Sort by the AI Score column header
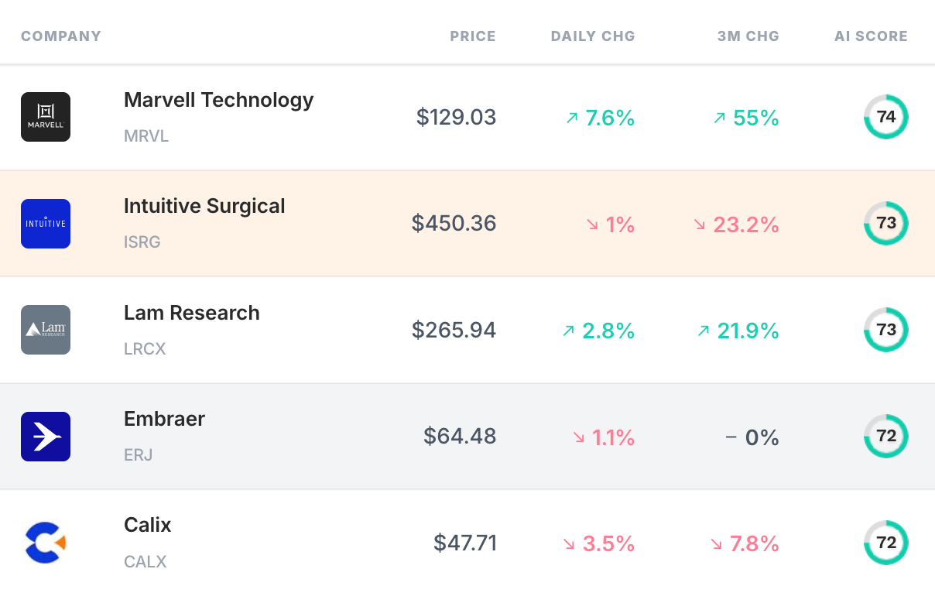This screenshot has width=935, height=593. 871,36
